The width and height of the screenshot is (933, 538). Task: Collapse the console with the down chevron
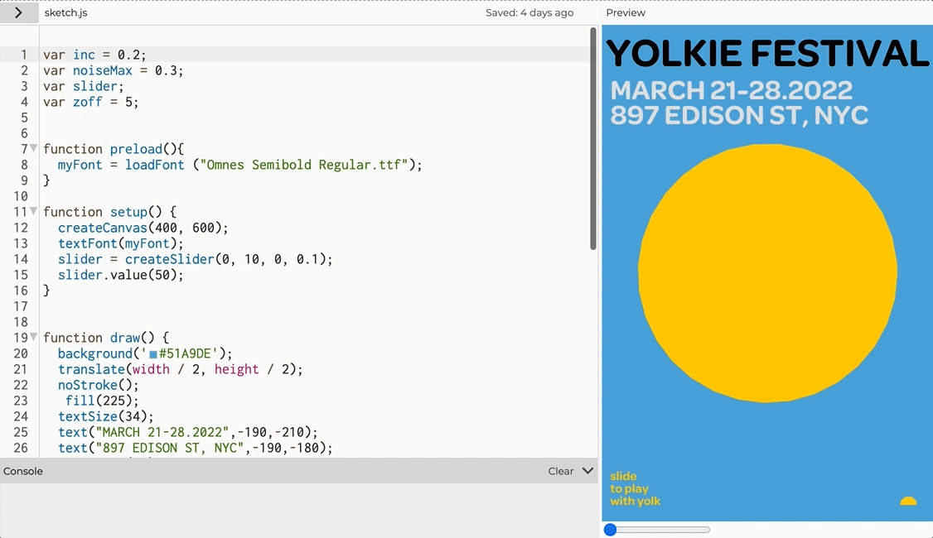[587, 471]
